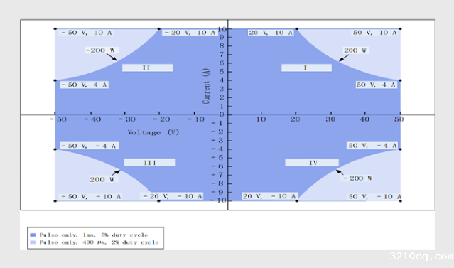Click the −20 V, −10 A annotation

[x=172, y=196]
